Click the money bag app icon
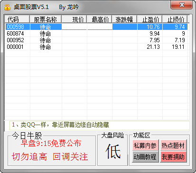196x173 pixels. (7, 7)
